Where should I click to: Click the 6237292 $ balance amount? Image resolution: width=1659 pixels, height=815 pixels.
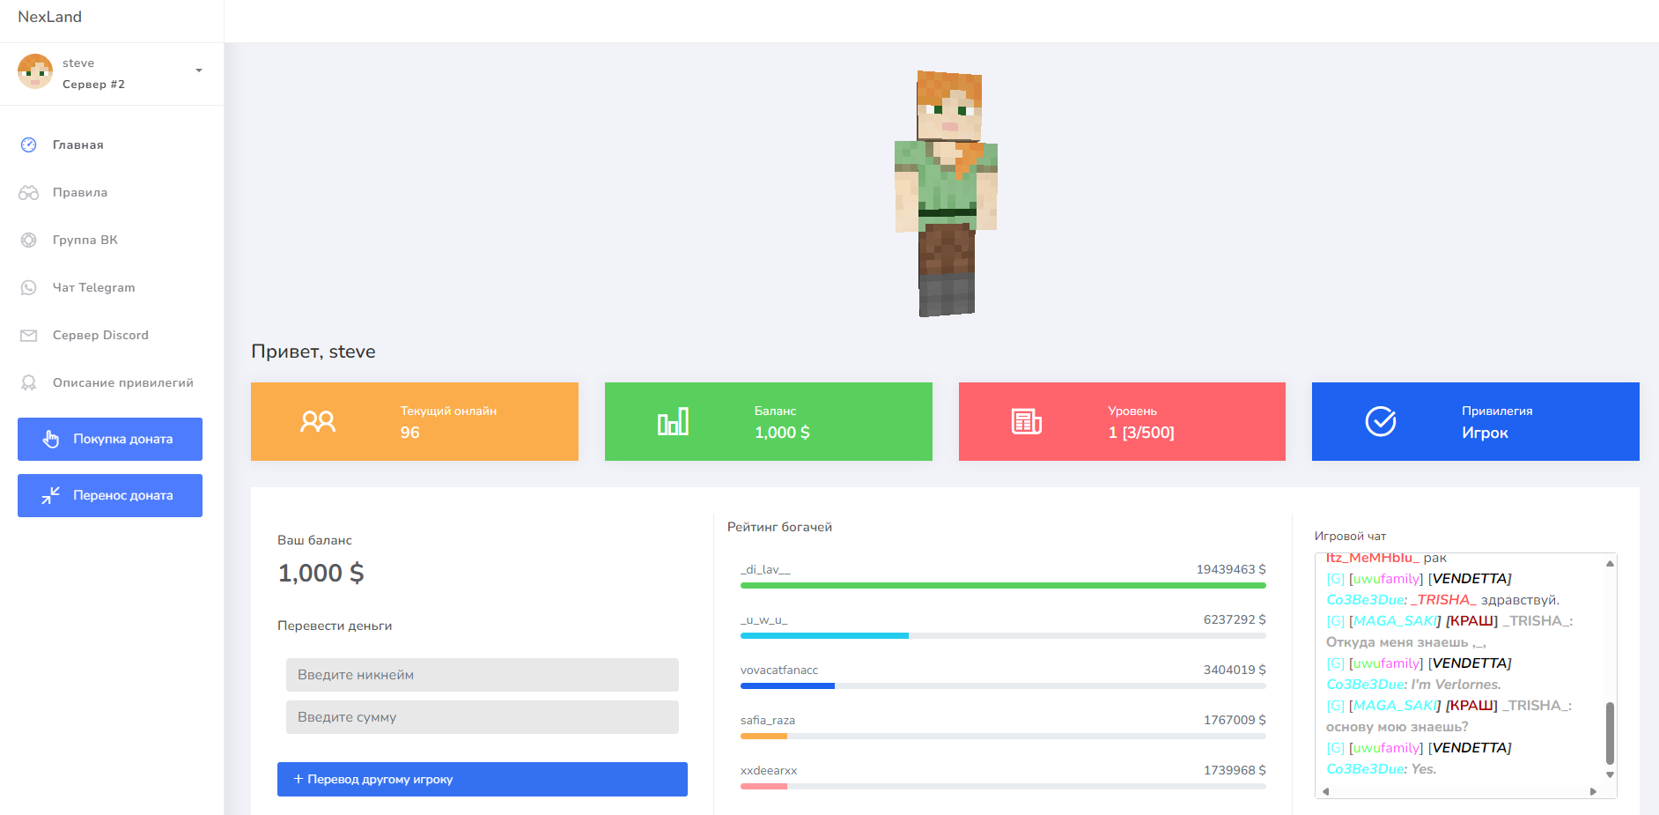[1235, 620]
